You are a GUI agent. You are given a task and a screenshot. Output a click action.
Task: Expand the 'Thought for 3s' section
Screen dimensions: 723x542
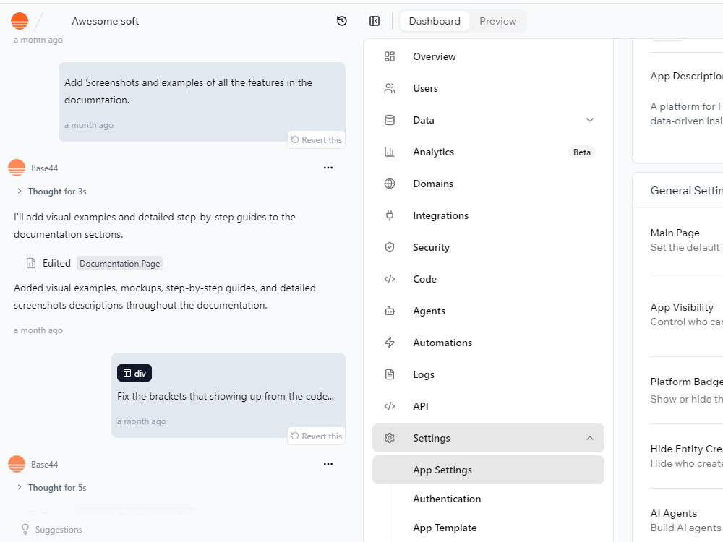click(x=51, y=192)
